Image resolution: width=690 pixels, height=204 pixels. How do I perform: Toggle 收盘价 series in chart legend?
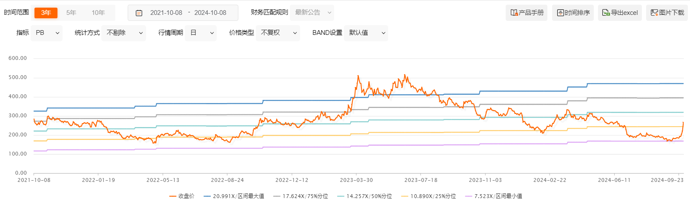[x=182, y=196]
